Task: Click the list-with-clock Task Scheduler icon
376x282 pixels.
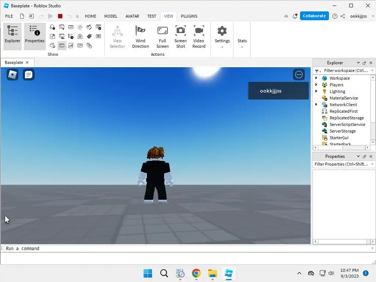Action: click(x=71, y=36)
